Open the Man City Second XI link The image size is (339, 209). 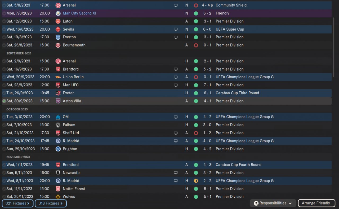79,13
